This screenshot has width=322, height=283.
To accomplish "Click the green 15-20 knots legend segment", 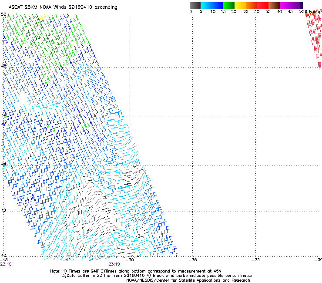I will pos(229,5).
